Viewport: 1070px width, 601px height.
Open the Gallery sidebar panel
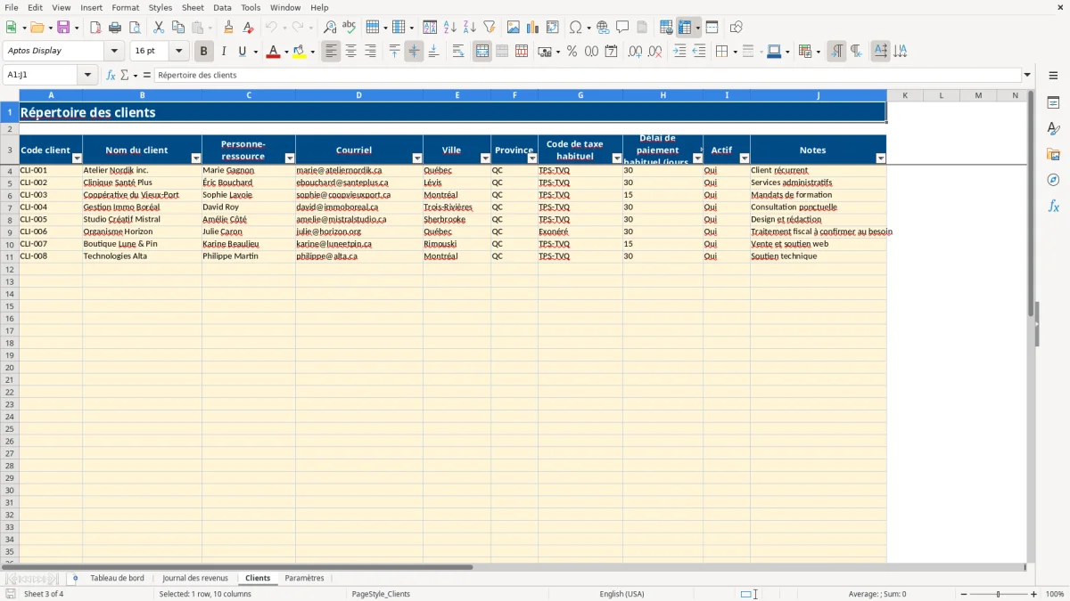tap(1053, 154)
